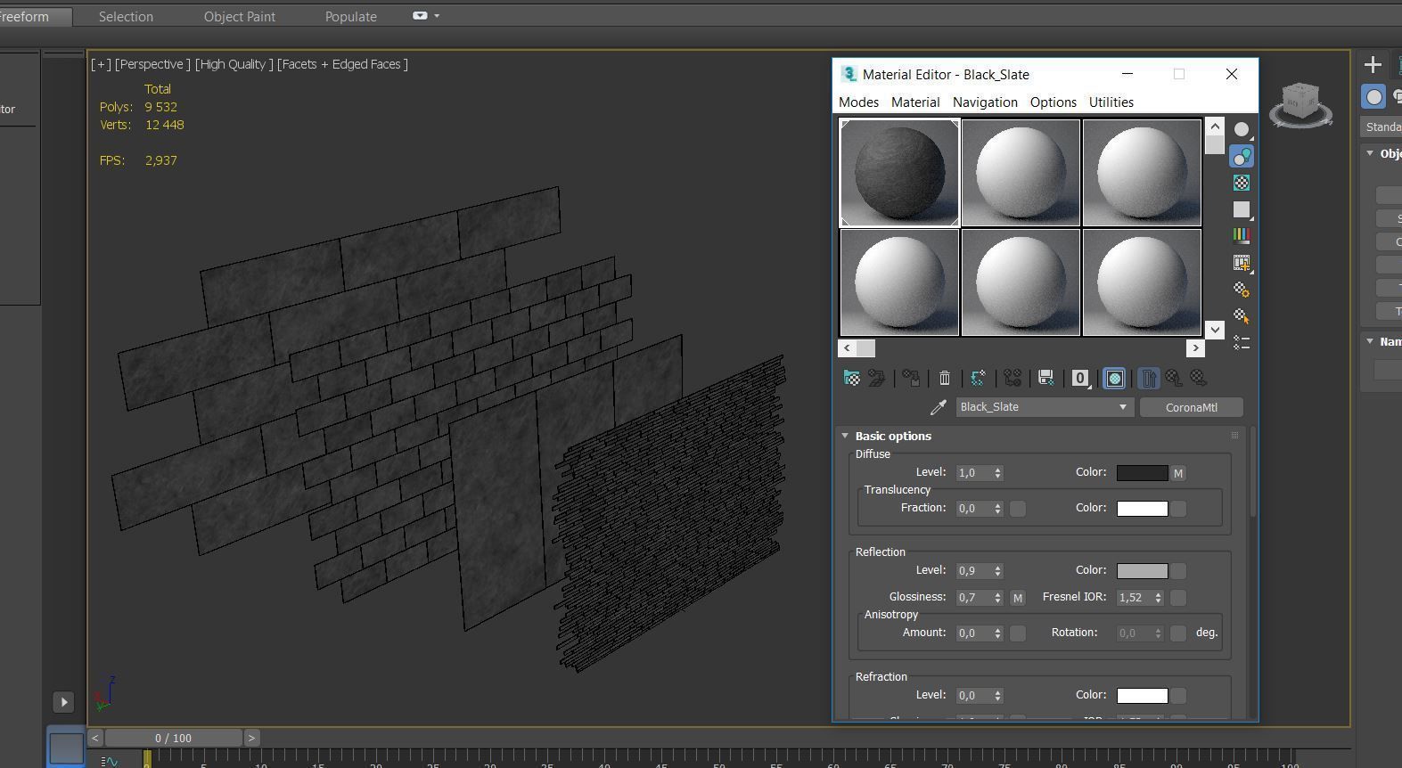Viewport: 1402px width, 768px height.
Task: Click the Make Material Copy icon
Action: (979, 379)
